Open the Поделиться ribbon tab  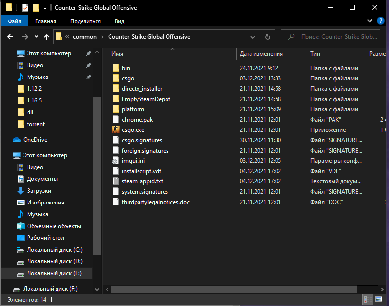(x=85, y=21)
